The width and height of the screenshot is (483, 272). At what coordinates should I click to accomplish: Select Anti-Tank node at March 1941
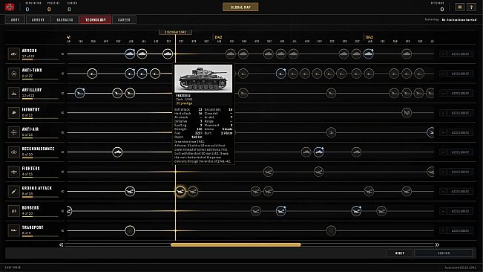[92, 74]
